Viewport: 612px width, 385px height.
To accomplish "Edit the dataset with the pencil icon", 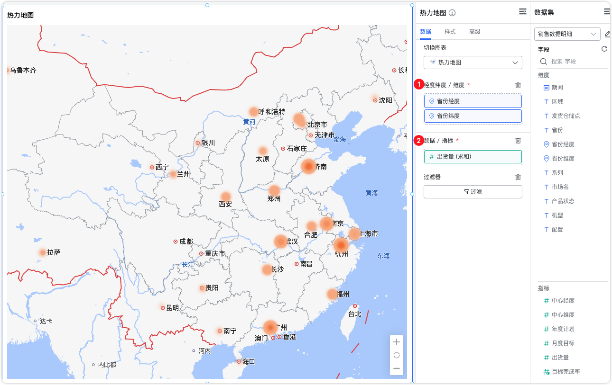I will click(x=608, y=34).
